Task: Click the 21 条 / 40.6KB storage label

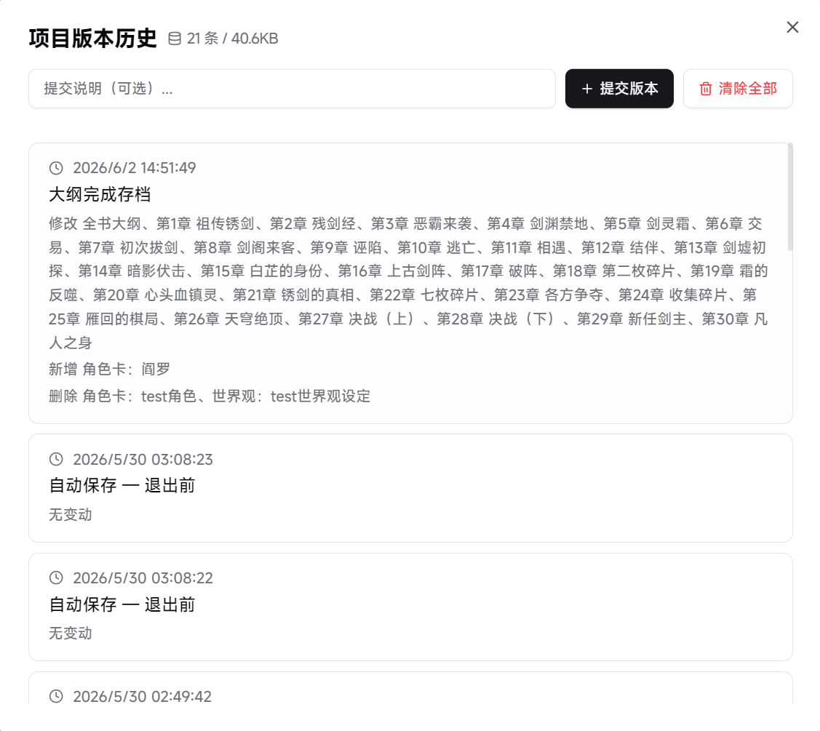Action: 233,39
